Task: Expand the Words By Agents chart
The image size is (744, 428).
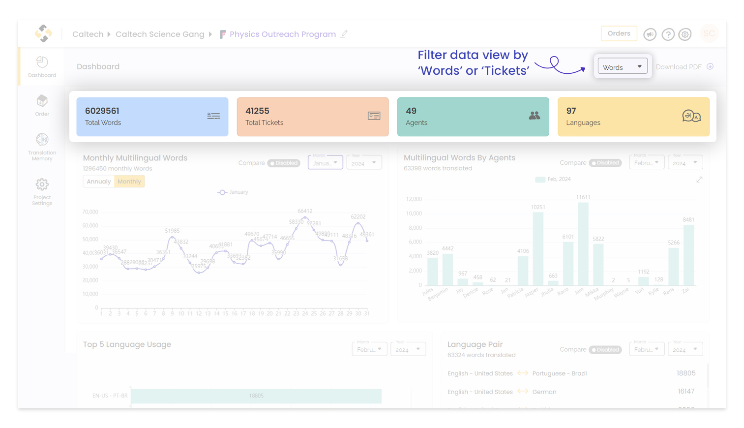Action: coord(699,180)
